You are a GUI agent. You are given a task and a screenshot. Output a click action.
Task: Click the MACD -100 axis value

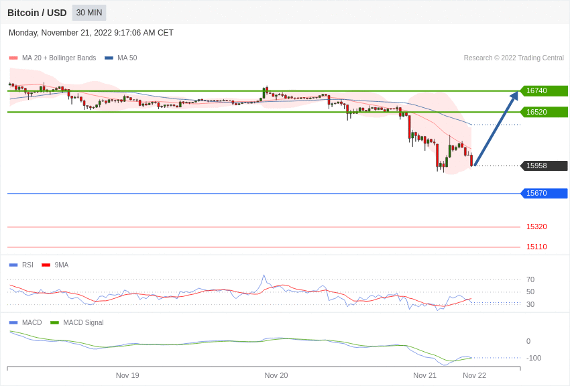click(x=534, y=358)
